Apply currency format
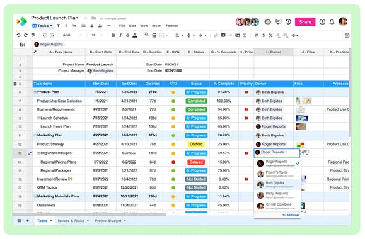 pyautogui.click(x=264, y=35)
